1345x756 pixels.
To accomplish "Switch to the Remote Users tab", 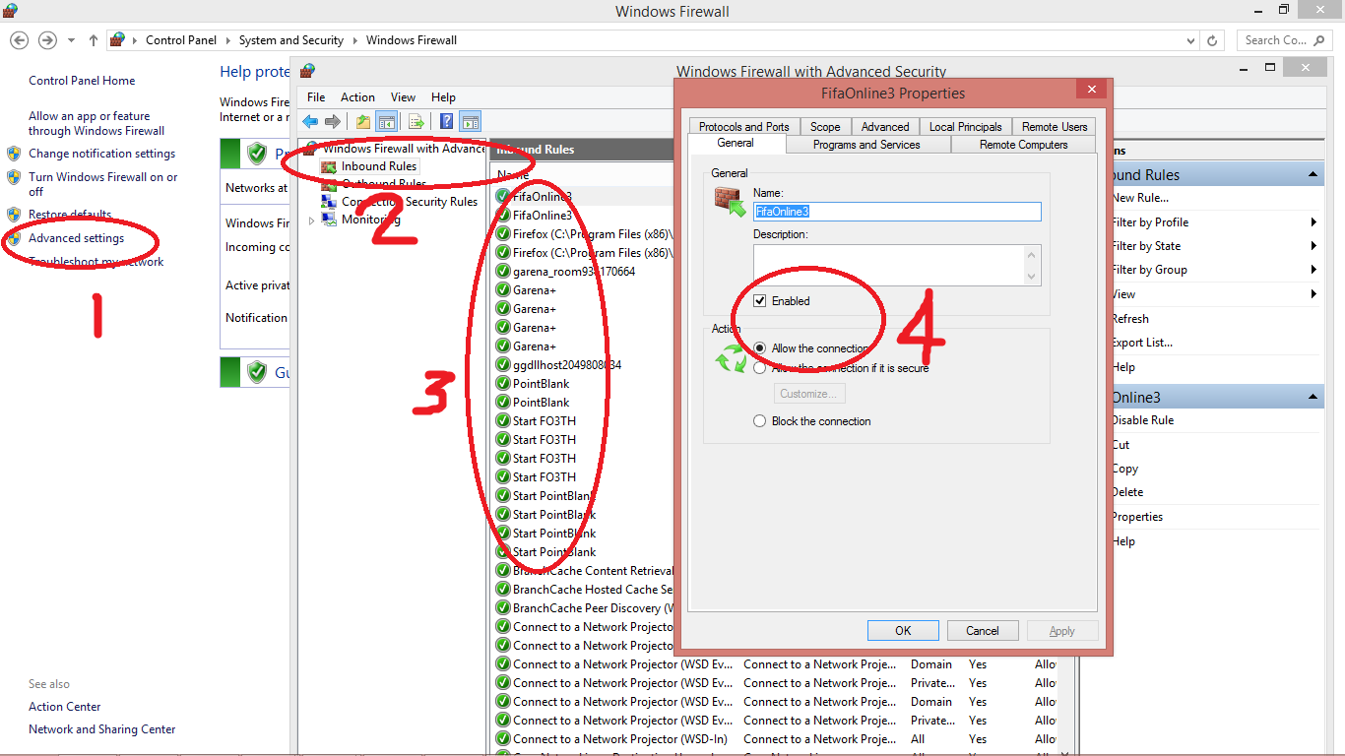I will pos(1055,127).
